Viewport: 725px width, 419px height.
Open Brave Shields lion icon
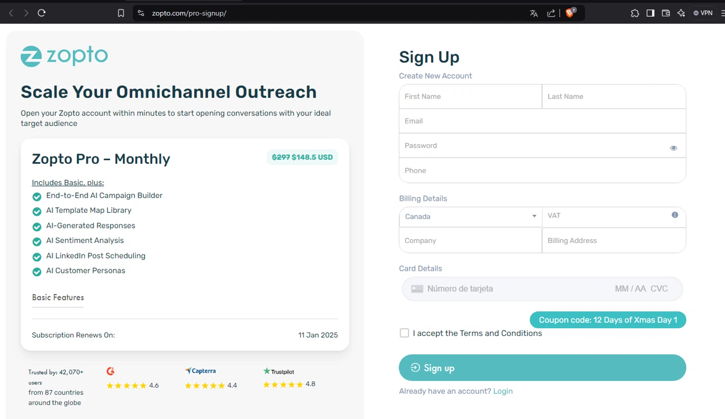point(570,13)
